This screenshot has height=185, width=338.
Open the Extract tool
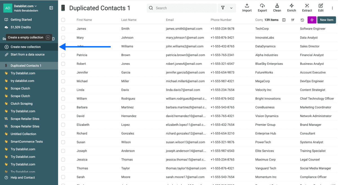307,8
